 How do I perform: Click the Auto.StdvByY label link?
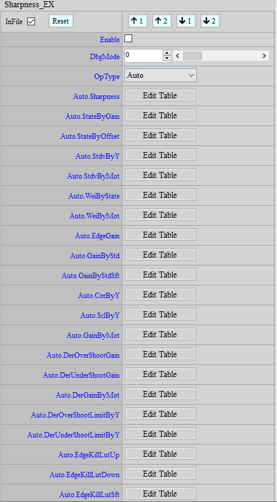pos(98,156)
